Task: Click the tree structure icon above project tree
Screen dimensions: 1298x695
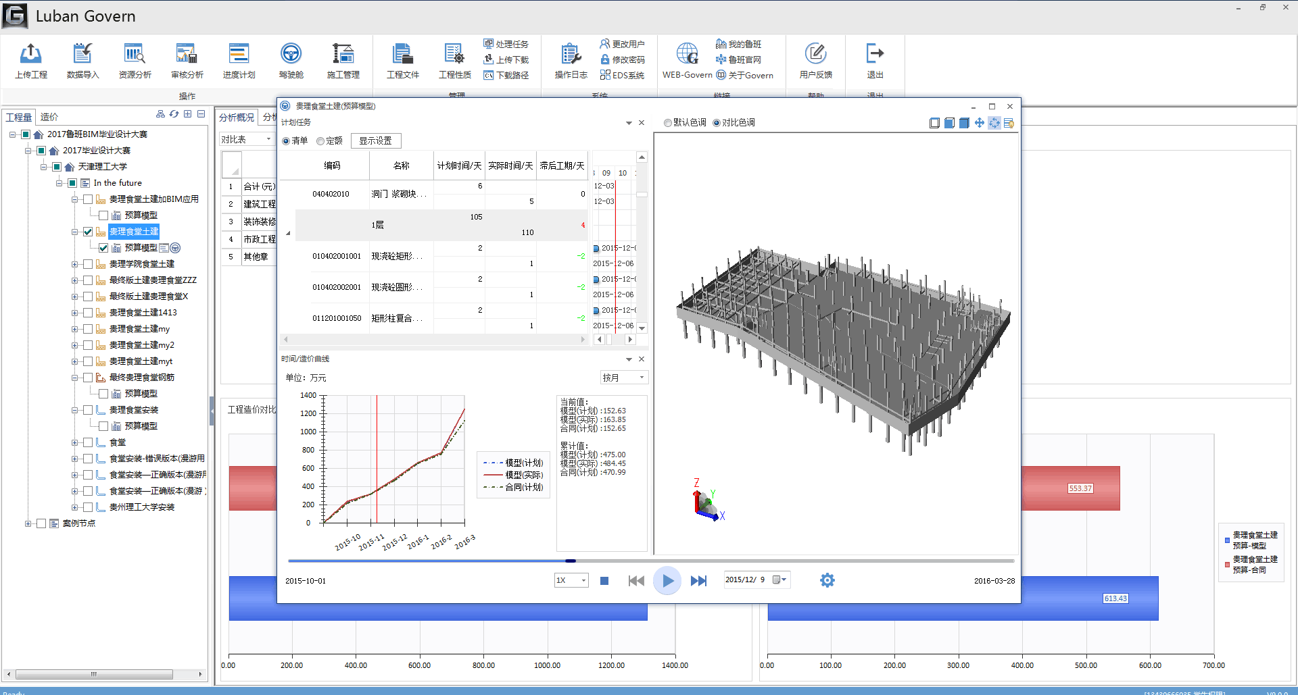Action: pyautogui.click(x=160, y=114)
